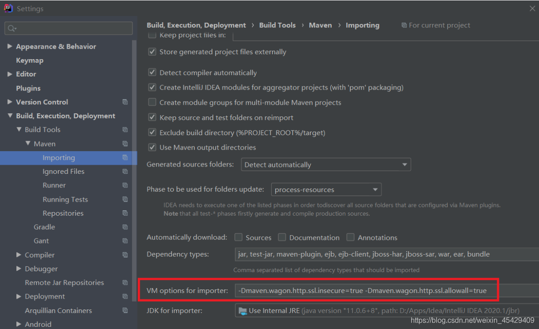Click the Keep project files in path field
539x329 pixels.
click(x=386, y=36)
